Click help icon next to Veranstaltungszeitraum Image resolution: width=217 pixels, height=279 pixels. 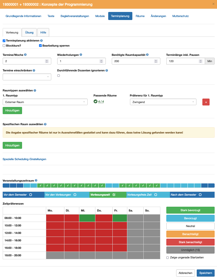[36, 180]
